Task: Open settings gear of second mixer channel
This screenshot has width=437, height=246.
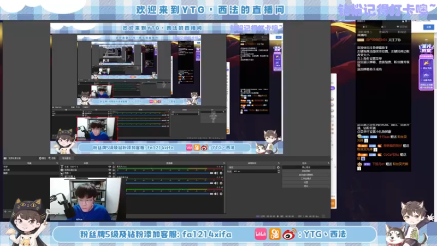Action: coord(221,183)
